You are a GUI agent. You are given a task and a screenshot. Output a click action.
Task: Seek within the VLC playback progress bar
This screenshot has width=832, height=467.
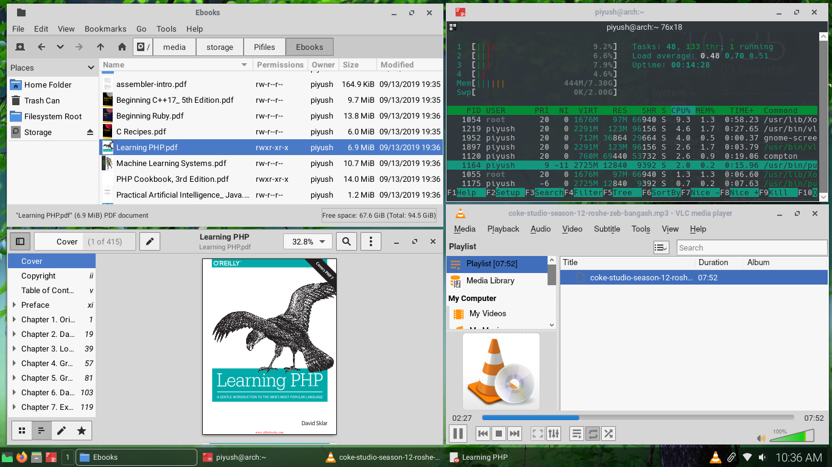click(x=638, y=418)
